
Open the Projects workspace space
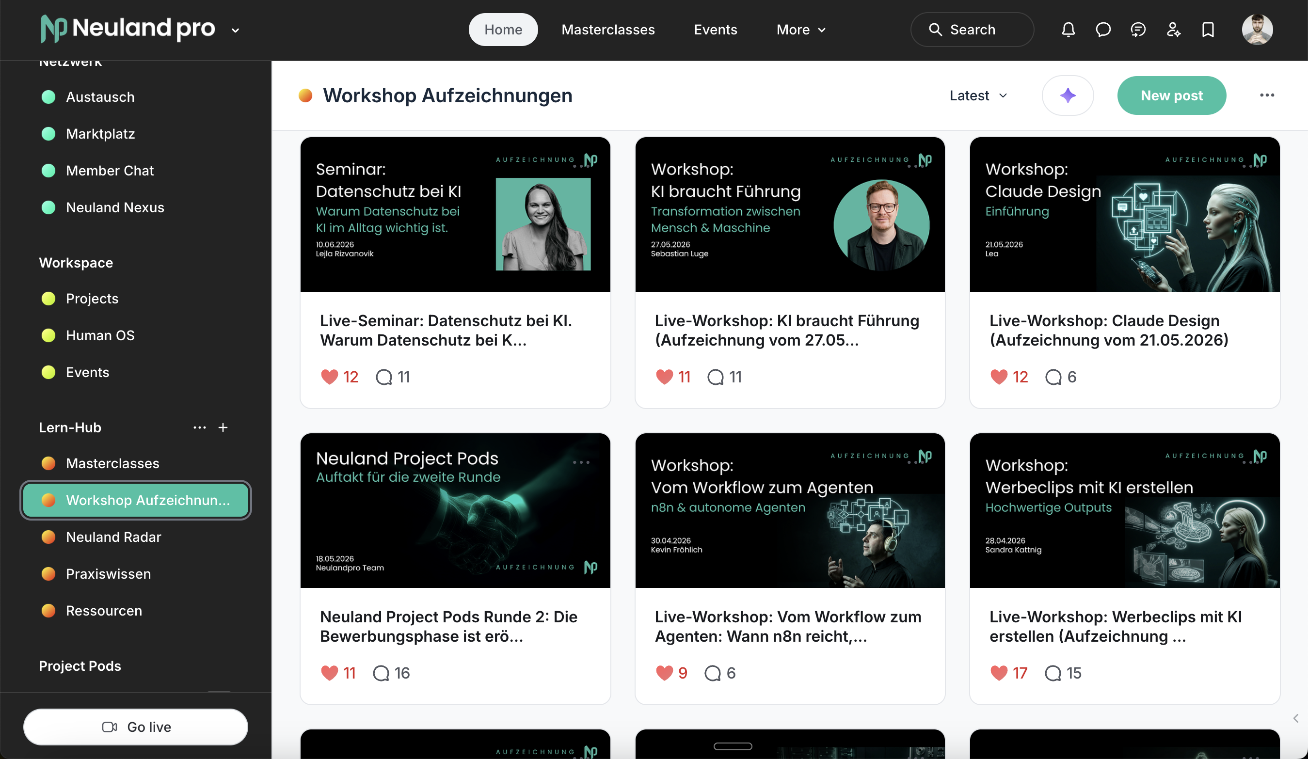[x=135, y=299]
